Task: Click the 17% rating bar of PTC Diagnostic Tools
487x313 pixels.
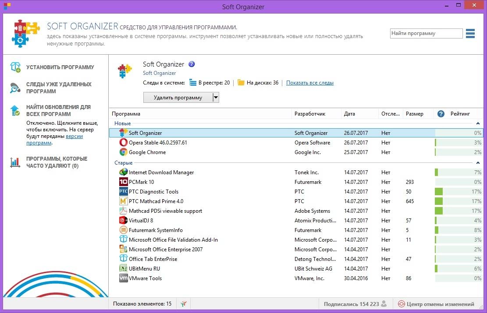Action: (x=459, y=191)
